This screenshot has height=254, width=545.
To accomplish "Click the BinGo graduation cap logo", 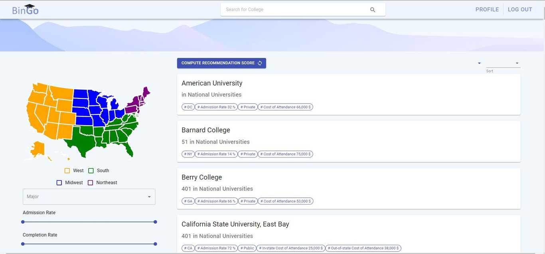I will [25, 10].
